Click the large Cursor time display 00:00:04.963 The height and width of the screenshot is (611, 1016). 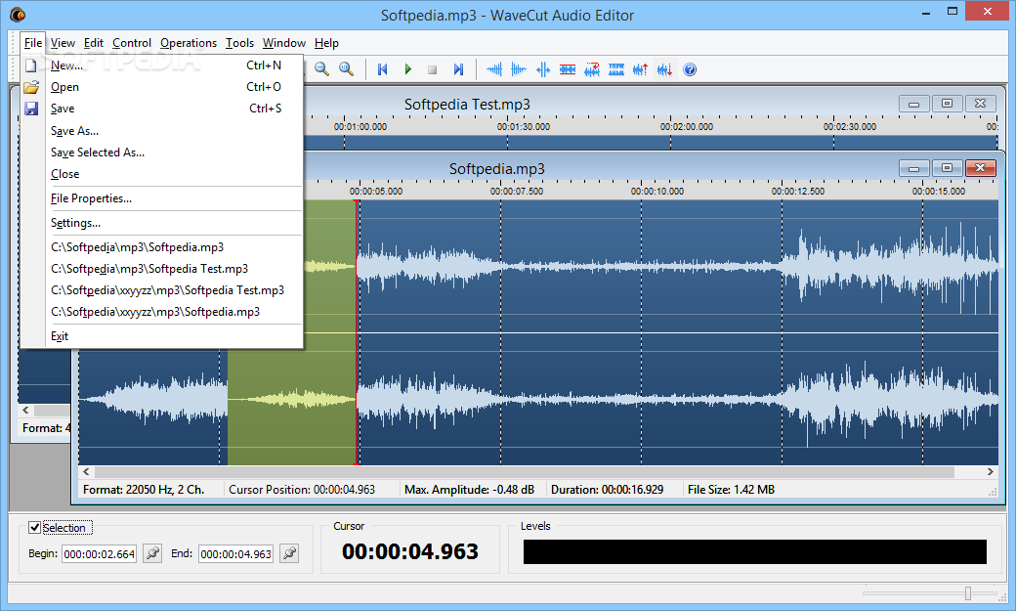pos(410,551)
